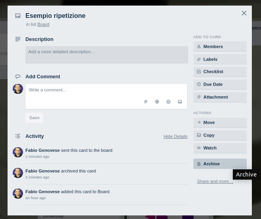
Task: Open the Members panel
Action: pos(220,47)
